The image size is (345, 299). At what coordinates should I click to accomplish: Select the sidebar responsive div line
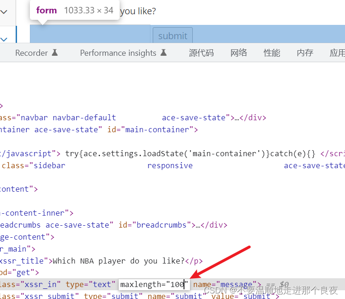click(172, 165)
